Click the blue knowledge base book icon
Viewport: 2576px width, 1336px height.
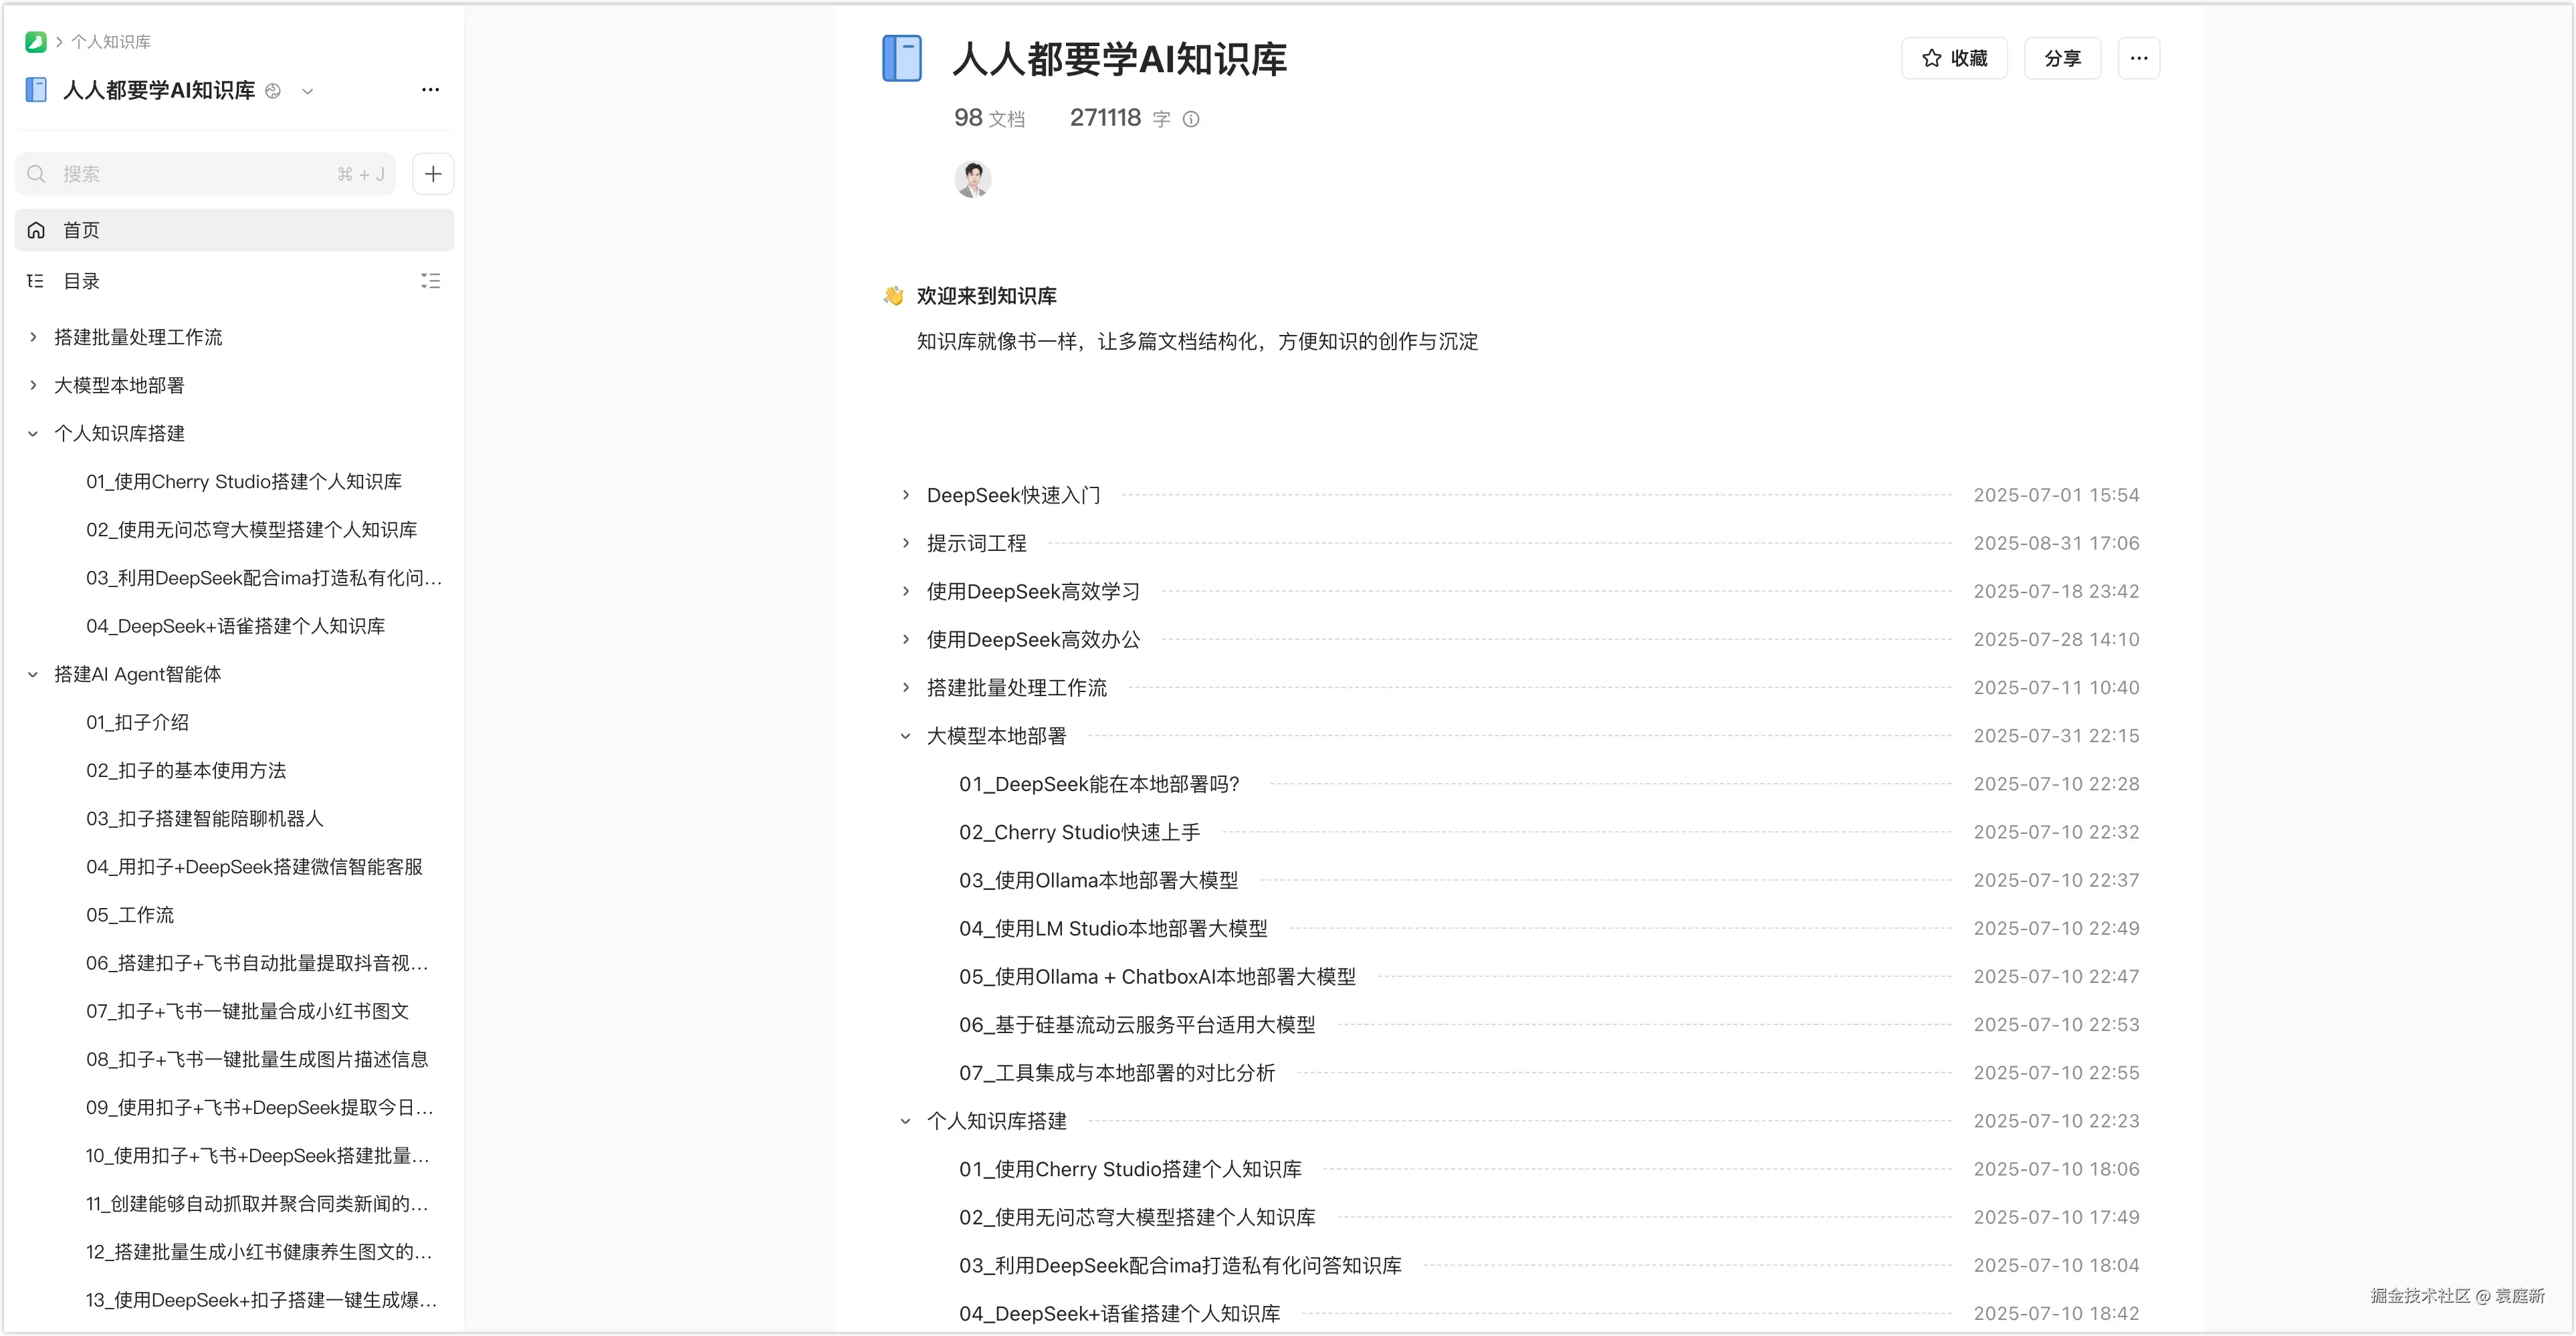[902, 58]
